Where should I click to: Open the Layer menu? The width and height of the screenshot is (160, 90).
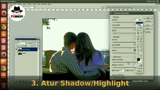(x=24, y=4)
